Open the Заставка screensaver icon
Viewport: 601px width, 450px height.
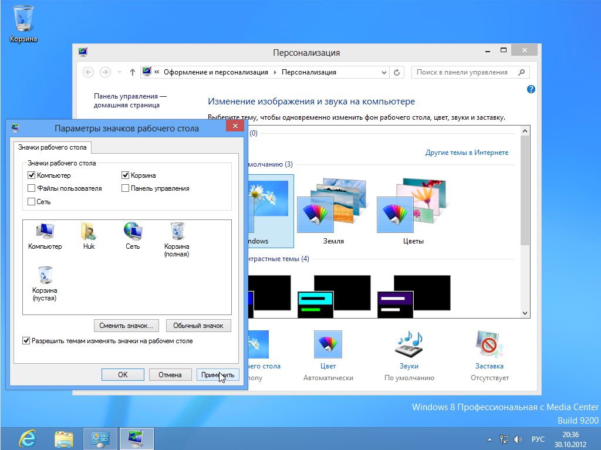tap(489, 344)
